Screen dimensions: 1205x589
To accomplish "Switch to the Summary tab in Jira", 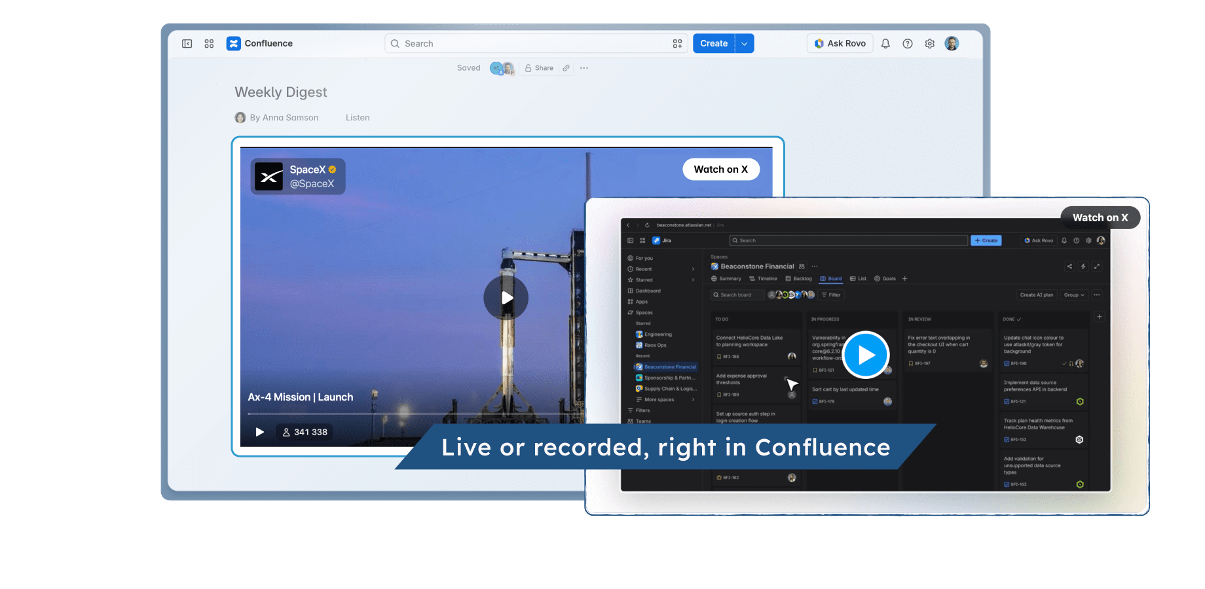I will click(x=726, y=279).
